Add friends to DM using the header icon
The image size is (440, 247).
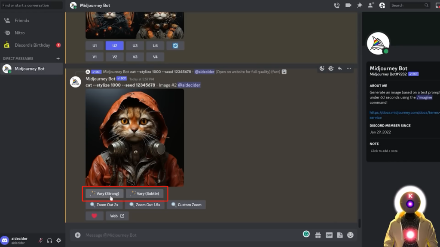pyautogui.click(x=371, y=6)
